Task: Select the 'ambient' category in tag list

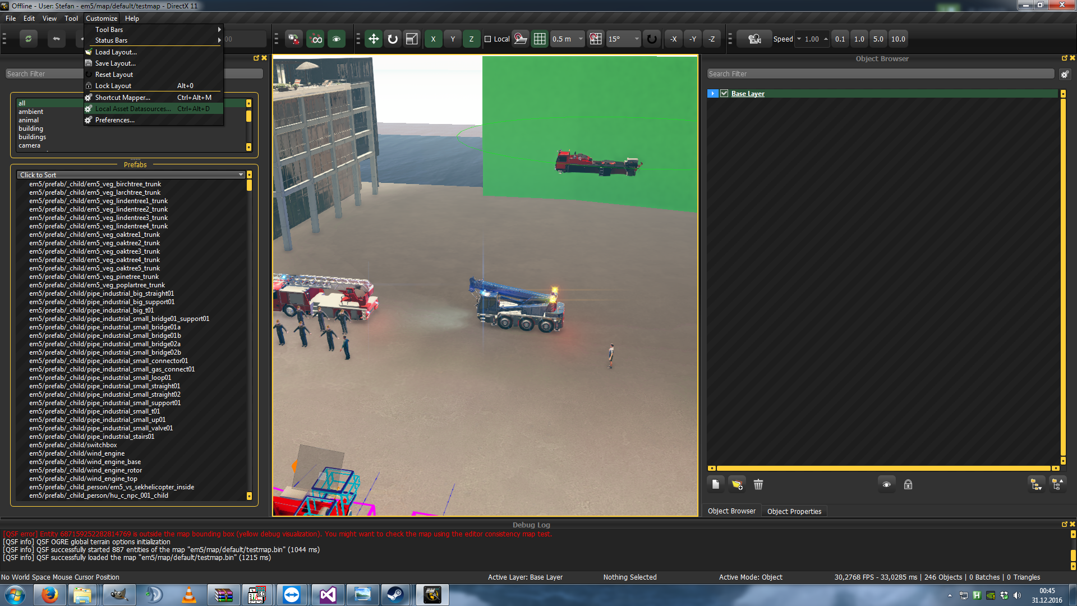Action: pyautogui.click(x=31, y=112)
